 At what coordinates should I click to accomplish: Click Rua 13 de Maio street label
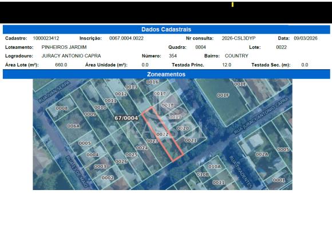tap(77, 172)
